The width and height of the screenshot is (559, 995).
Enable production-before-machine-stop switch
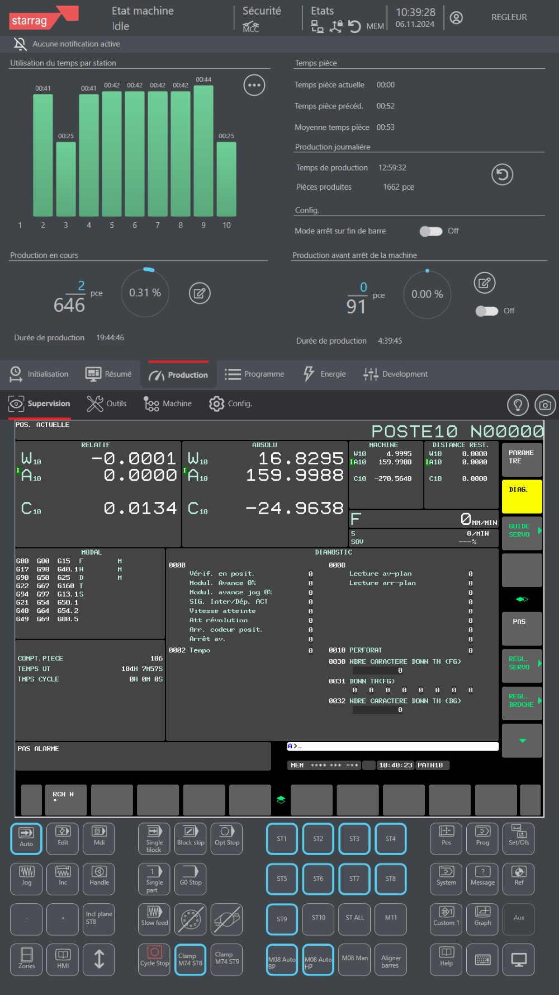pyautogui.click(x=486, y=311)
